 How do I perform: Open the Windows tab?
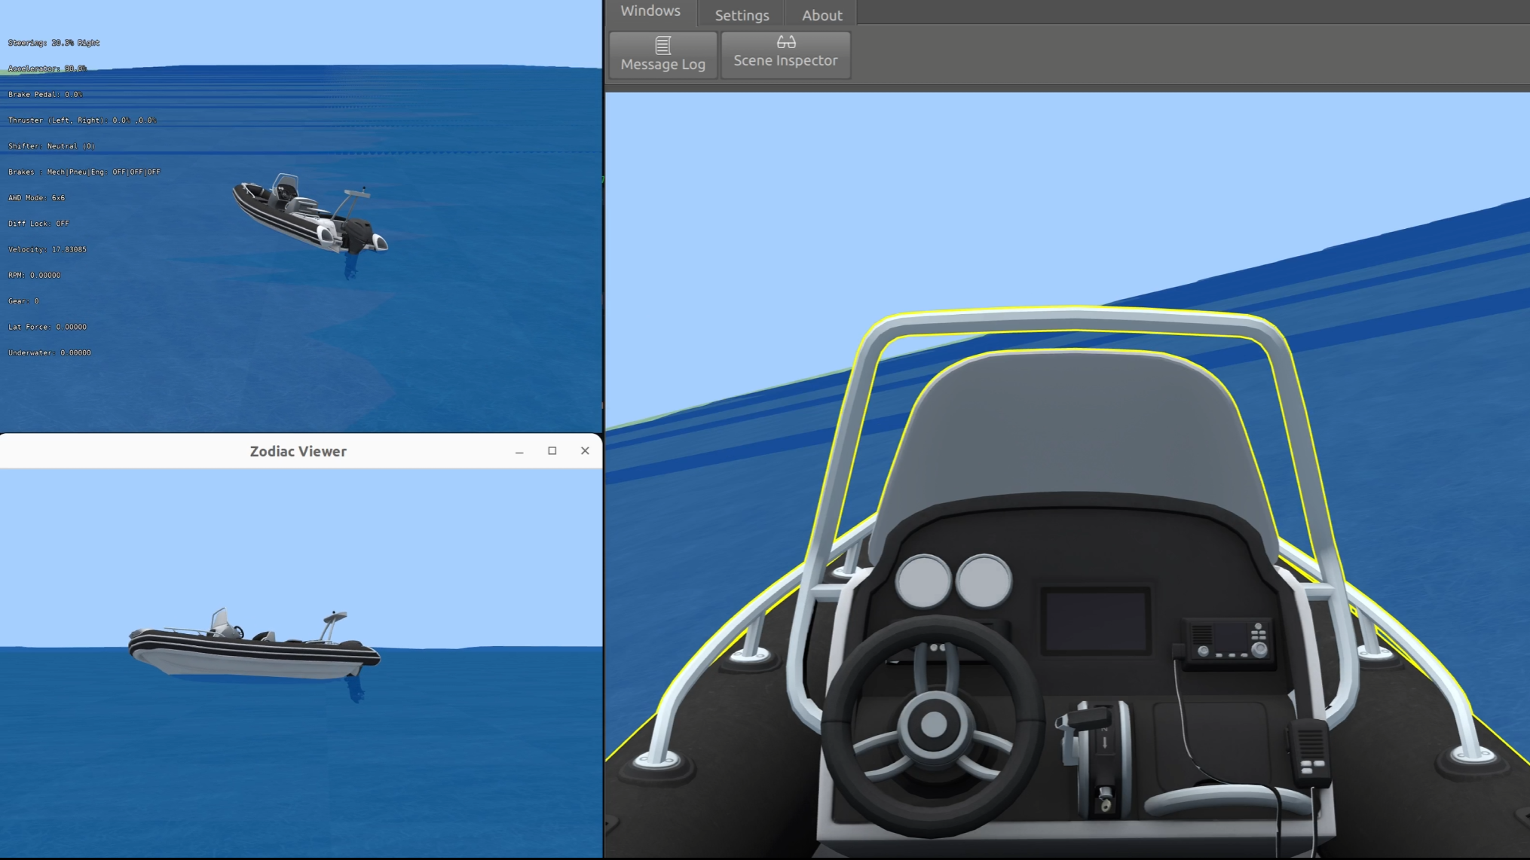click(x=650, y=11)
